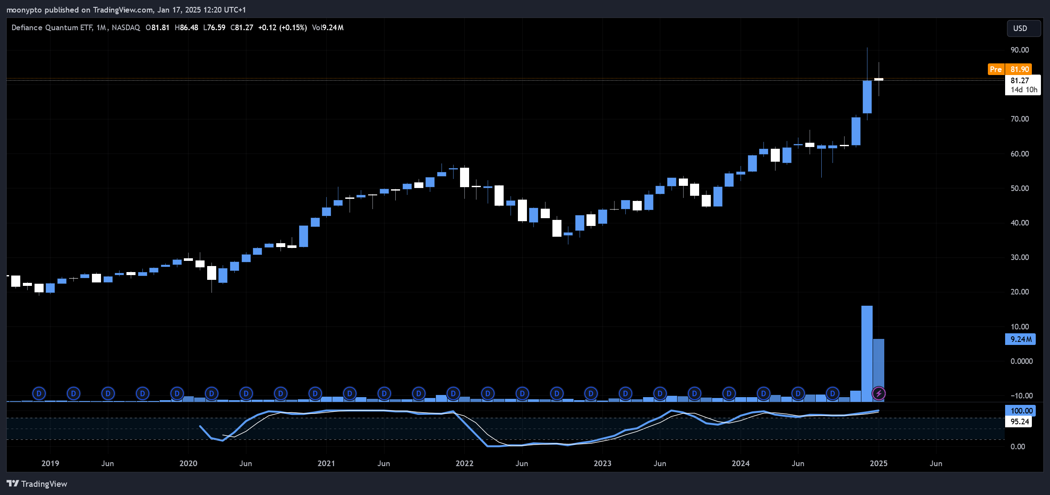
Task: Click the white 95.24 oscillator value label
Action: pyautogui.click(x=1019, y=422)
